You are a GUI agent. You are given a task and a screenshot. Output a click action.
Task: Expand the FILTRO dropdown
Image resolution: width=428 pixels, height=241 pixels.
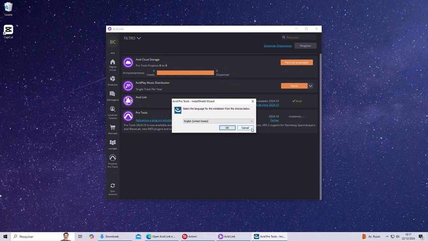tap(132, 38)
